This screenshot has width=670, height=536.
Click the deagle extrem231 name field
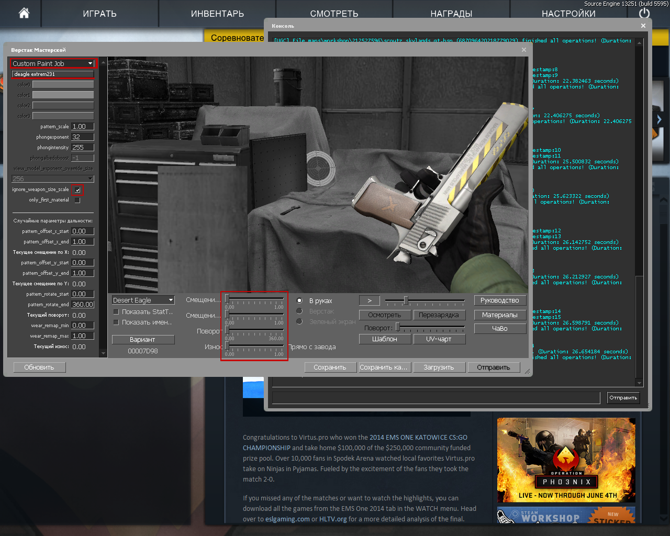point(53,74)
